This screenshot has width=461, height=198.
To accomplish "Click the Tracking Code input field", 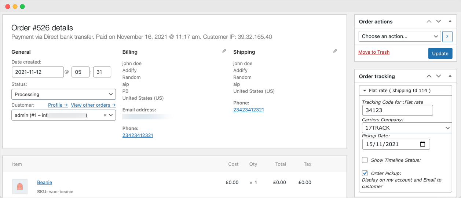I will point(397,110).
